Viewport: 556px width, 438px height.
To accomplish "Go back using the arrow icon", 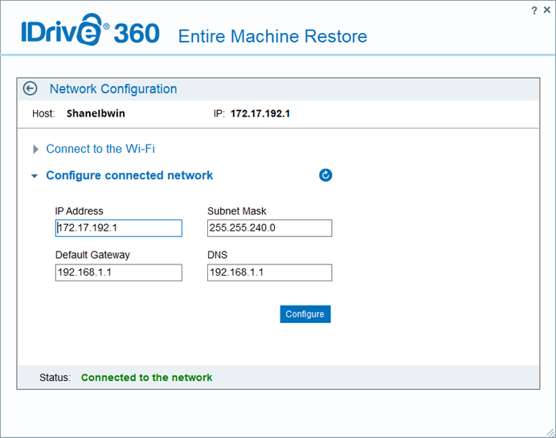I will 31,88.
